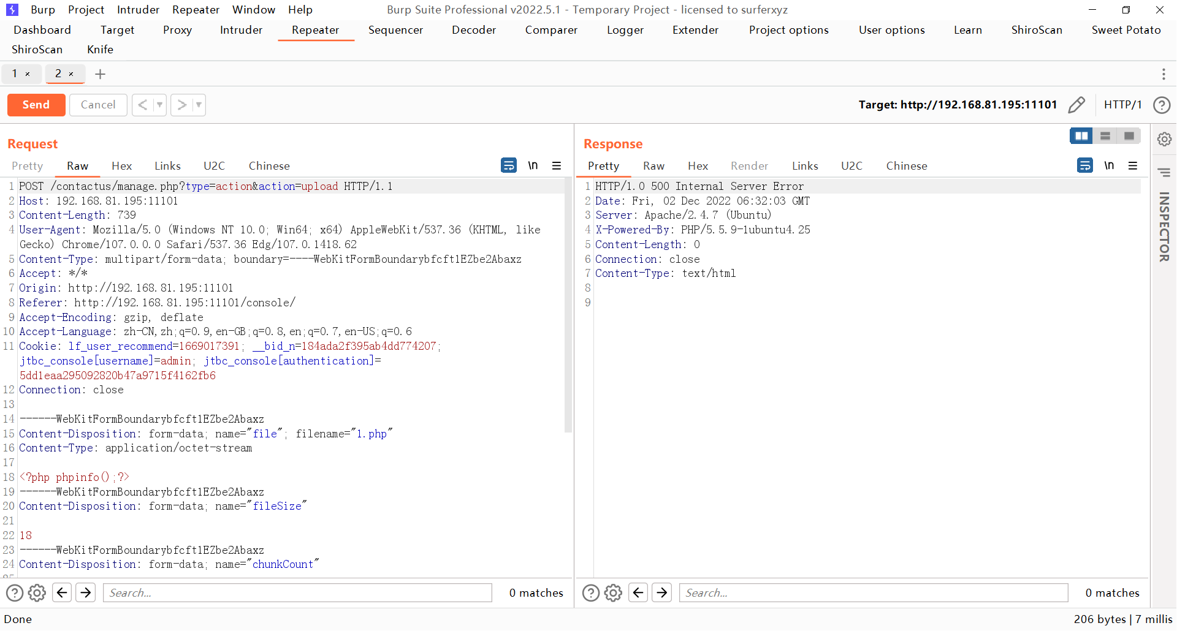The image size is (1177, 631).
Task: Switch to the Sequencer tab
Action: tap(395, 30)
